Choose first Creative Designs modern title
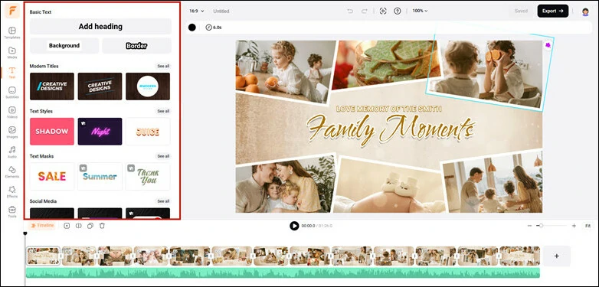This screenshot has width=599, height=287. (x=52, y=86)
